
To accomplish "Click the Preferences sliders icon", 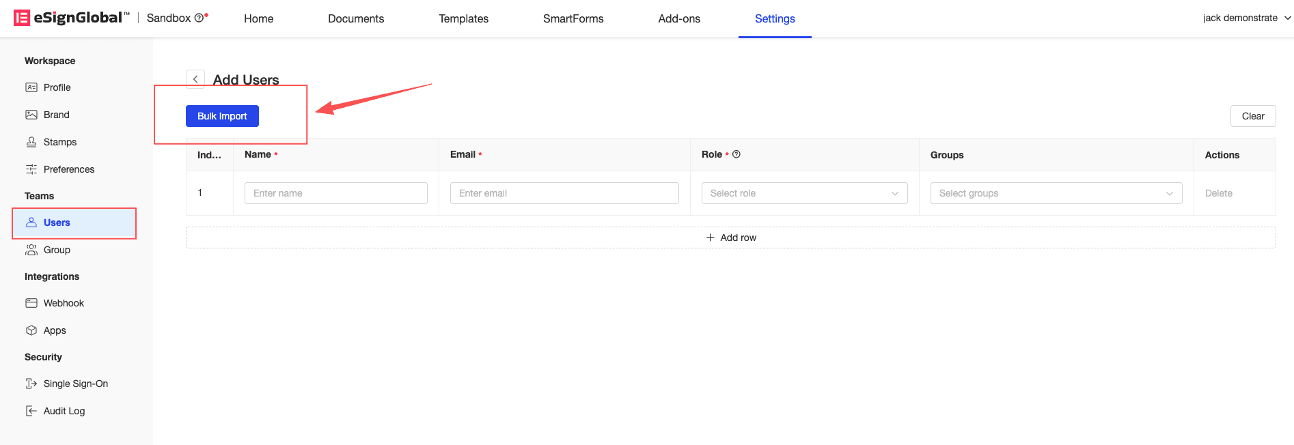I will tap(31, 169).
